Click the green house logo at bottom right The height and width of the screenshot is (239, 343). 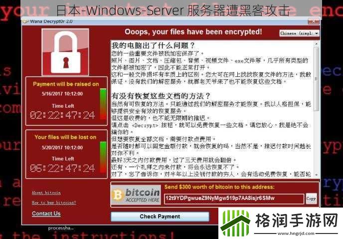click(x=236, y=223)
